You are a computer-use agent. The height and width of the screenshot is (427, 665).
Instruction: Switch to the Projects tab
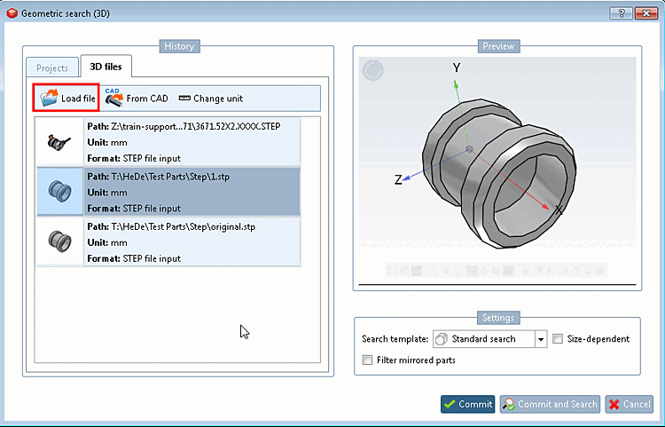(x=52, y=68)
